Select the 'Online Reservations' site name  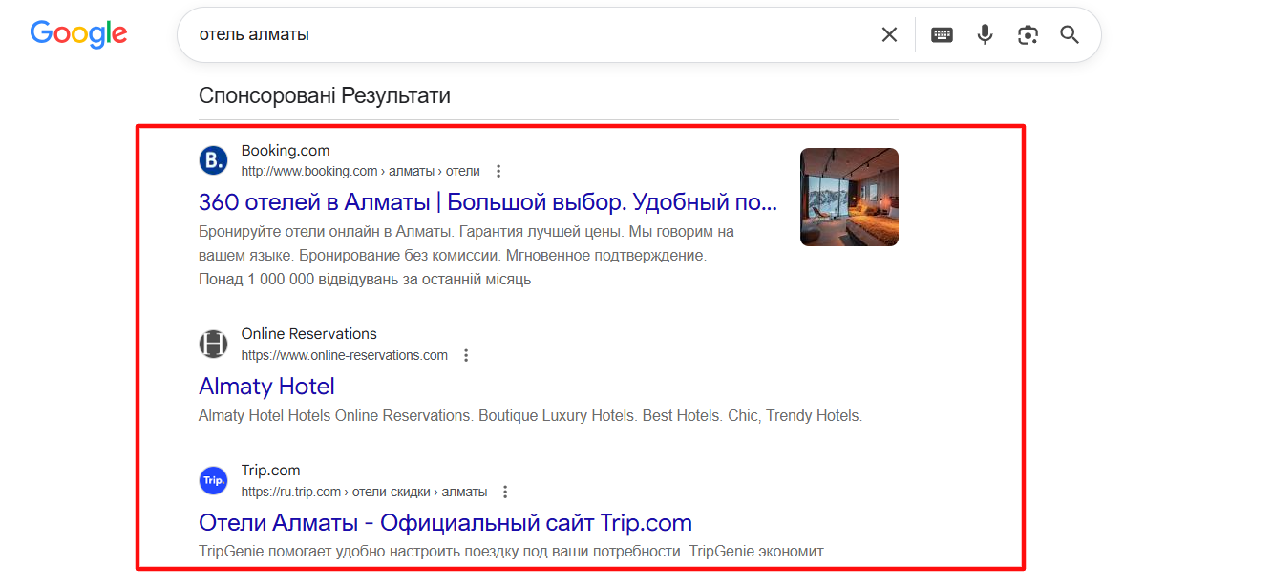pos(308,334)
